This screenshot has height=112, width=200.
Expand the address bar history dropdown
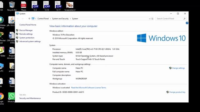pyautogui.click(x=150, y=19)
